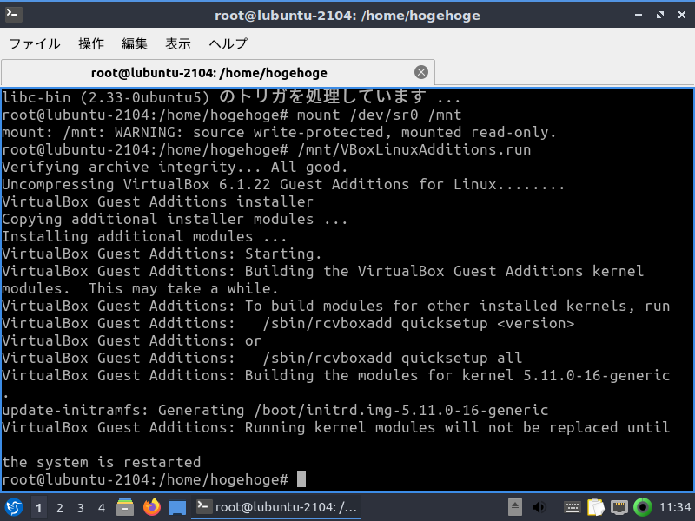Click the '/mnt/VBoxLinuxAdditions.run' command text

(414, 149)
